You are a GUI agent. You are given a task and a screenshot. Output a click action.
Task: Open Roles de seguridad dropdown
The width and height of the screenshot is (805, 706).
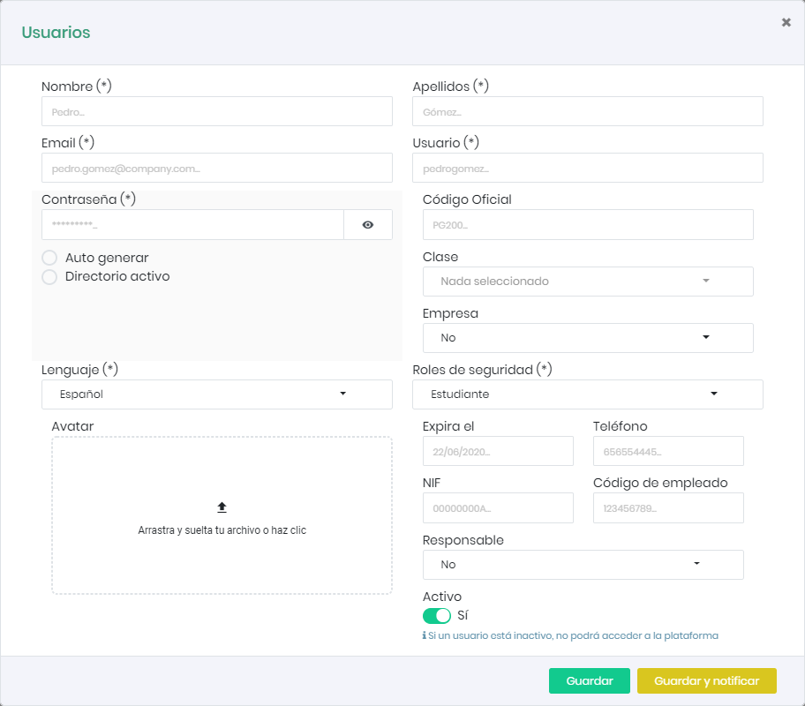587,394
